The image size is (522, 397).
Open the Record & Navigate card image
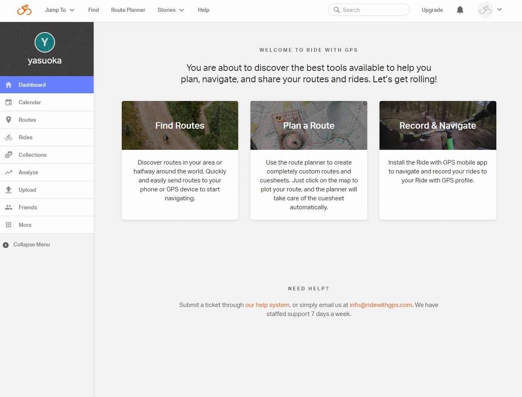point(438,125)
